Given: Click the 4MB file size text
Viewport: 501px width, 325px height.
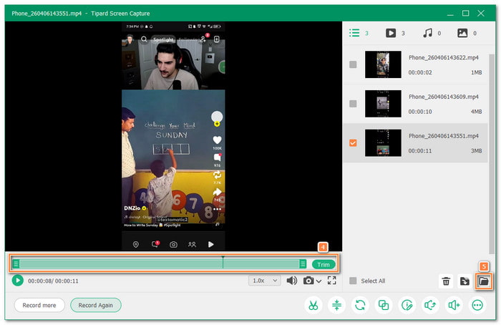Looking at the screenshot, I should point(476,112).
